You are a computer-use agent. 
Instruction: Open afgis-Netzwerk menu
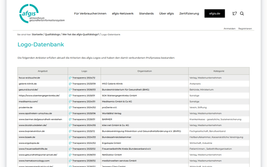point(123,13)
